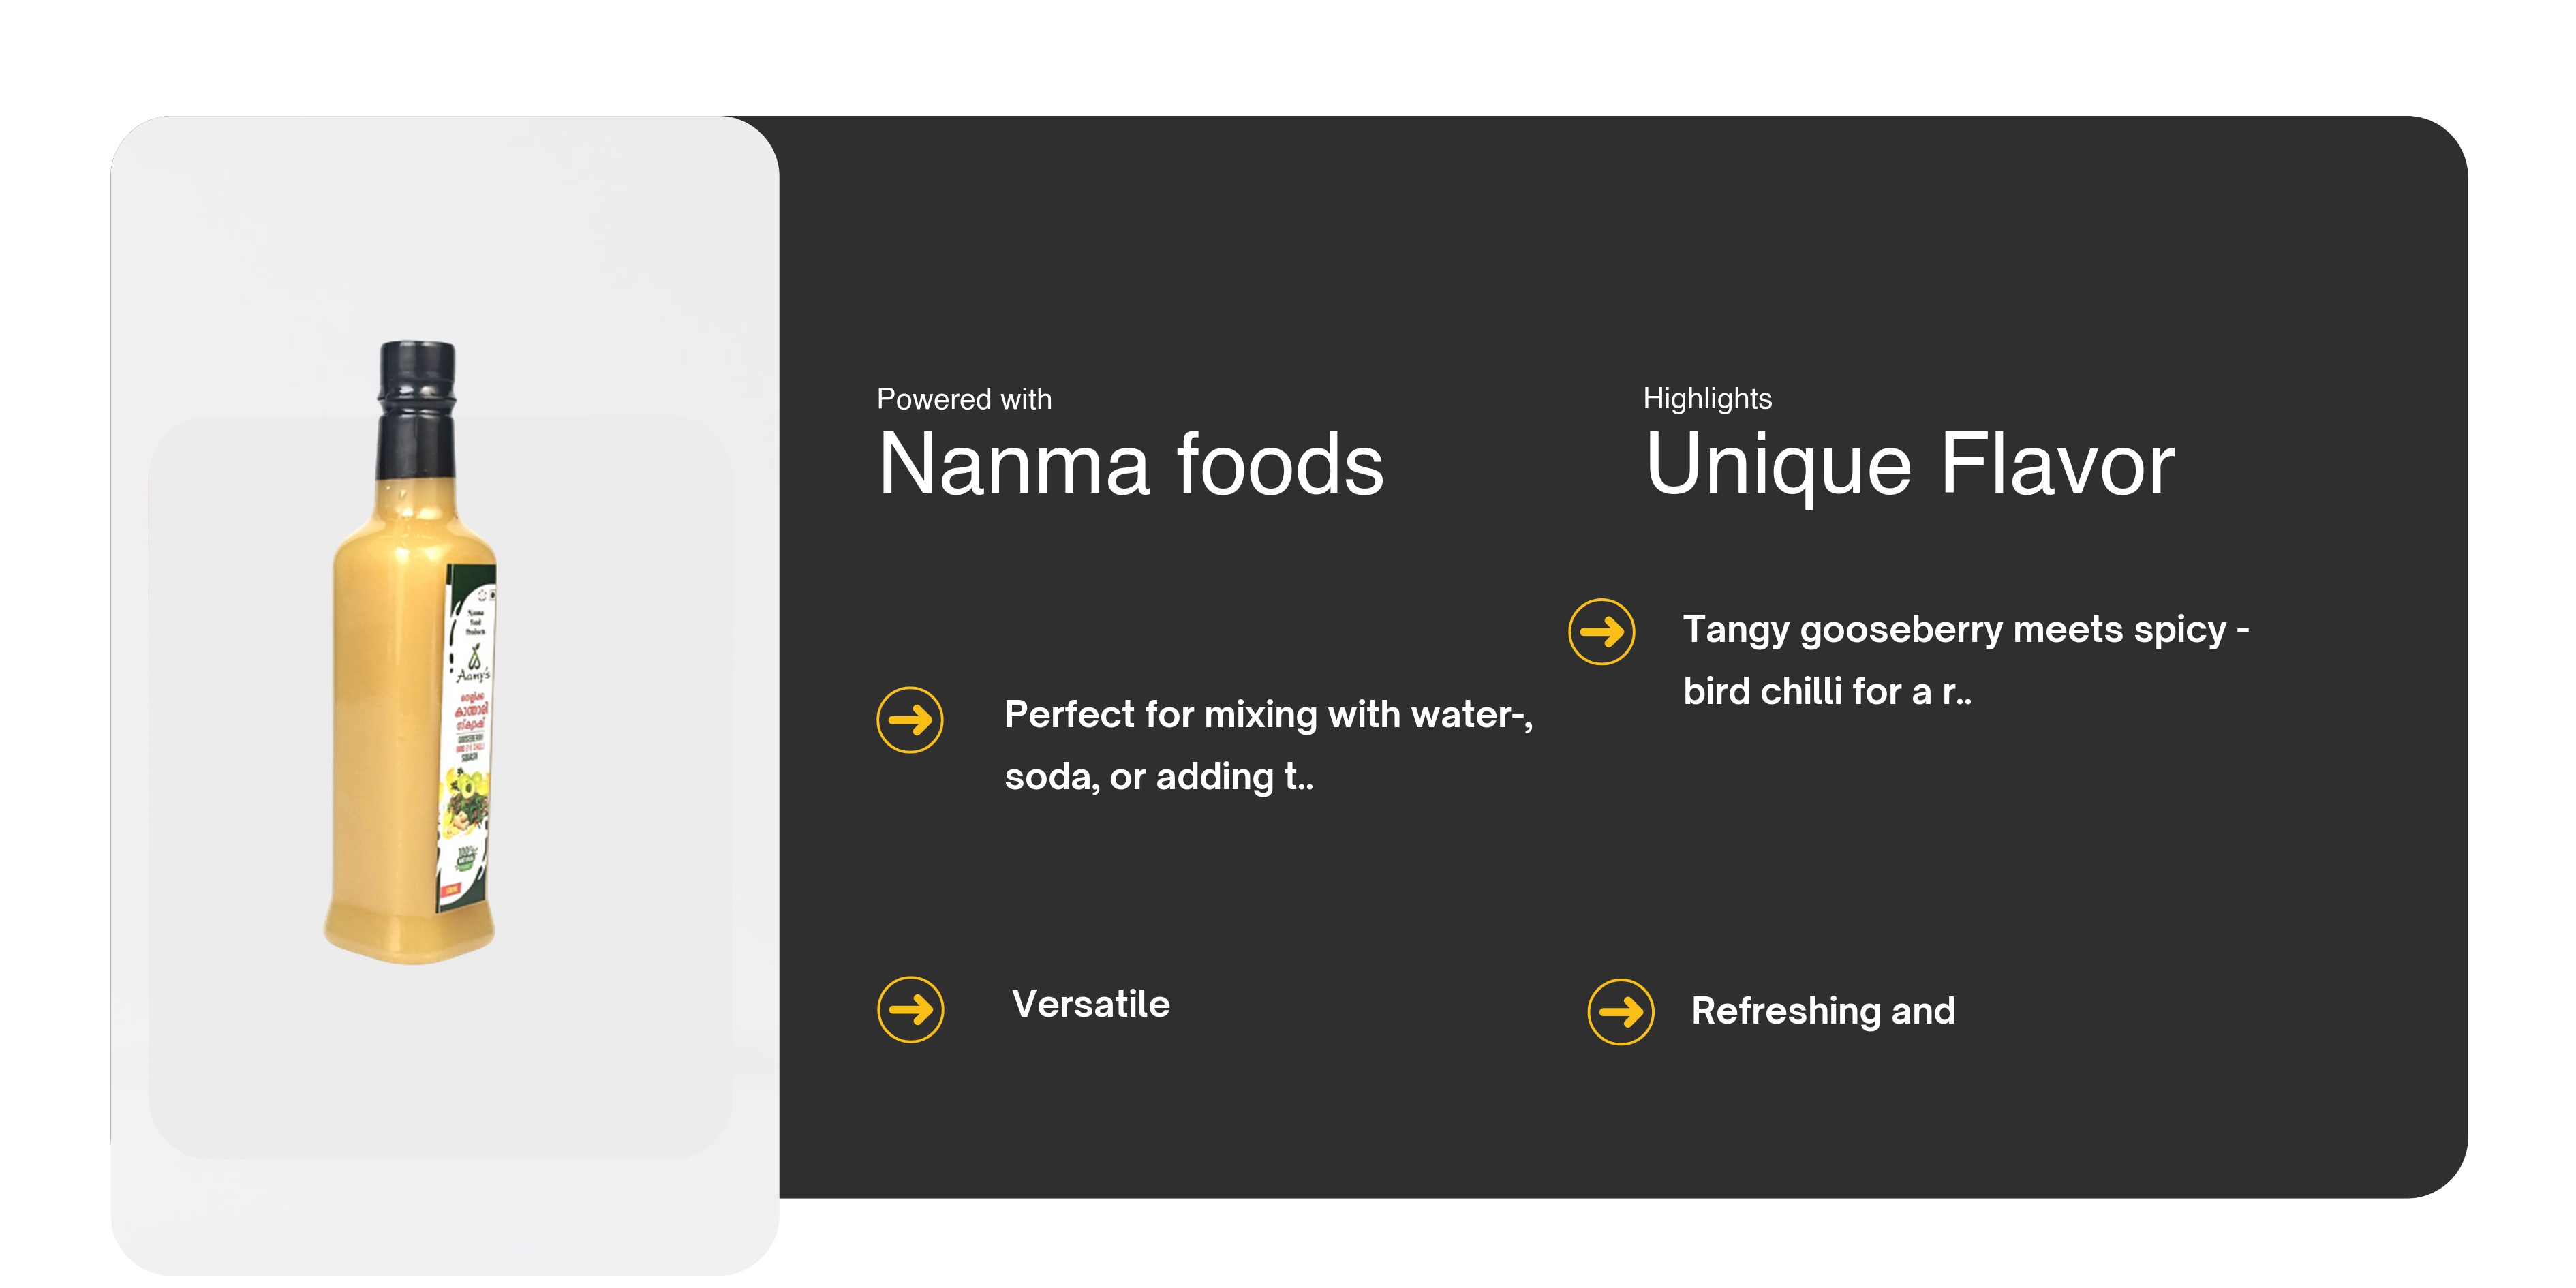Select the "Versatile" feature text
Viewport: 2576px width, 1288px height.
[1091, 1004]
